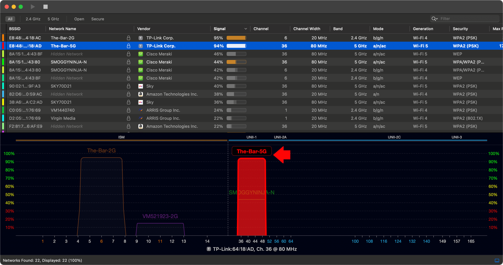
Task: Sort by Channel Width column header
Action: [307, 29]
